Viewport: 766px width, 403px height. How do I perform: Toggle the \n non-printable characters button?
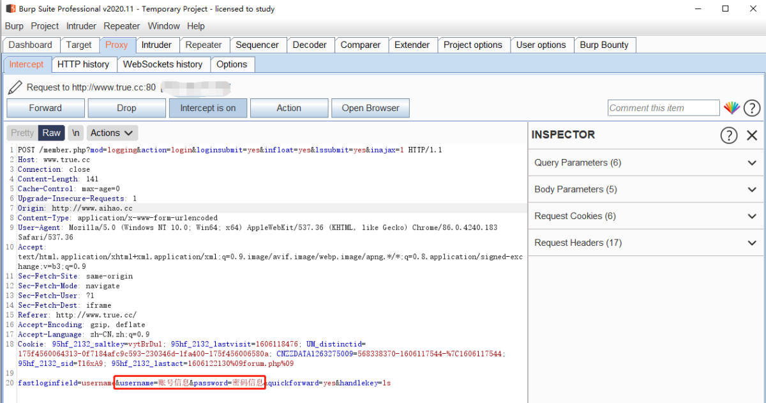(76, 133)
